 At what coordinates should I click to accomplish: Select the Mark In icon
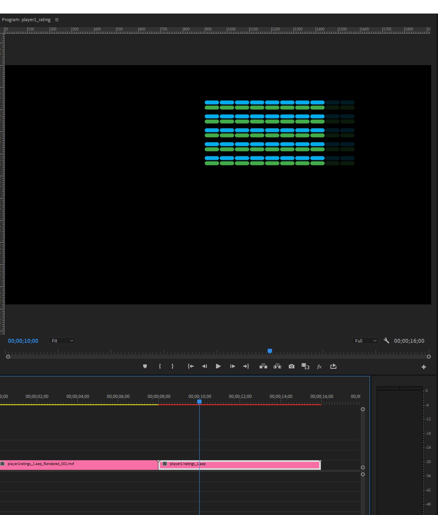(x=160, y=366)
